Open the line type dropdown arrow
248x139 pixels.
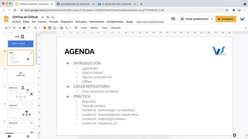pos(71,28)
